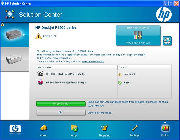Click the tri-color cartridge icon
The height and width of the screenshot is (140, 180).
(40, 82)
